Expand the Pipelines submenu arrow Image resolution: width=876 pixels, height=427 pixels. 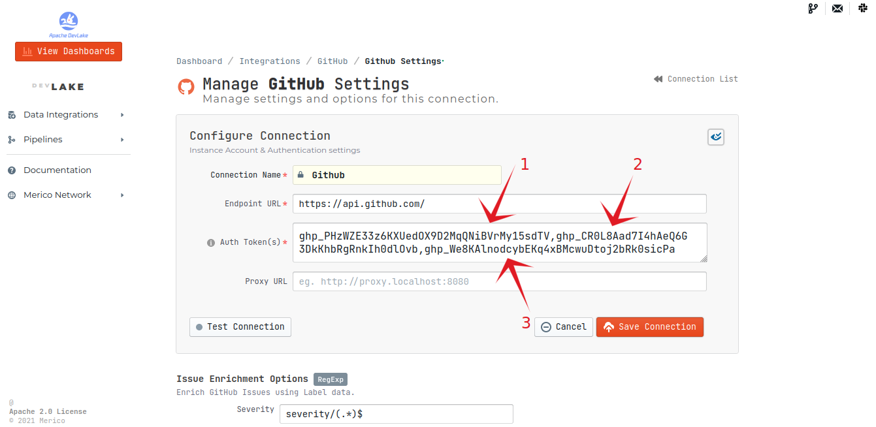(x=122, y=140)
